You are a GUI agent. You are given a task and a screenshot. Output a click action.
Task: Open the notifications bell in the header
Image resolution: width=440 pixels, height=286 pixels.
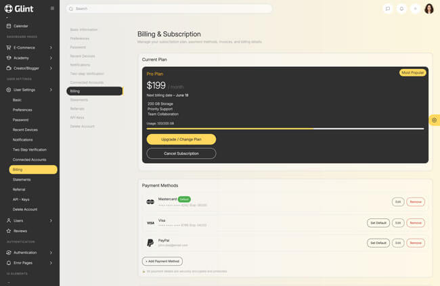[401, 9]
